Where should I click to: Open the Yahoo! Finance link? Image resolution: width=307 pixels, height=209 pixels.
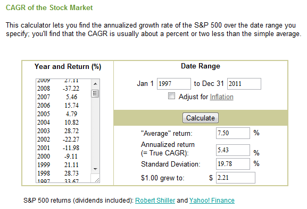pyautogui.click(x=212, y=201)
